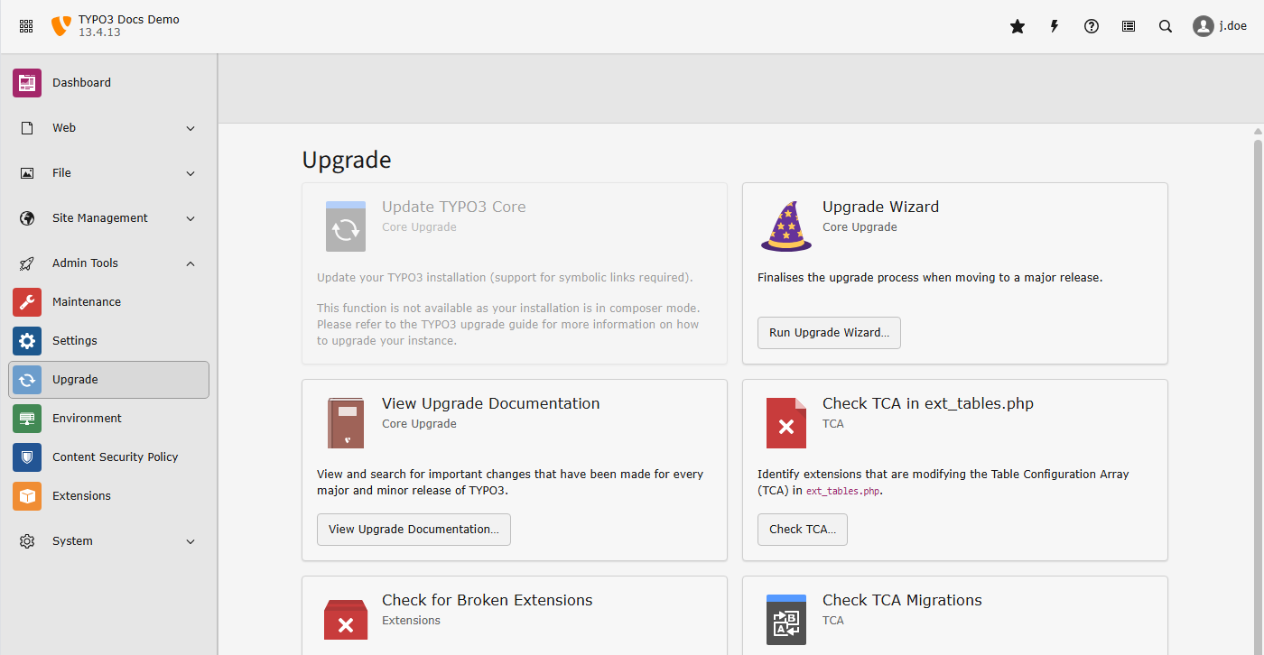Open bookmarks via the star icon
The height and width of the screenshot is (655, 1264).
(x=1018, y=26)
